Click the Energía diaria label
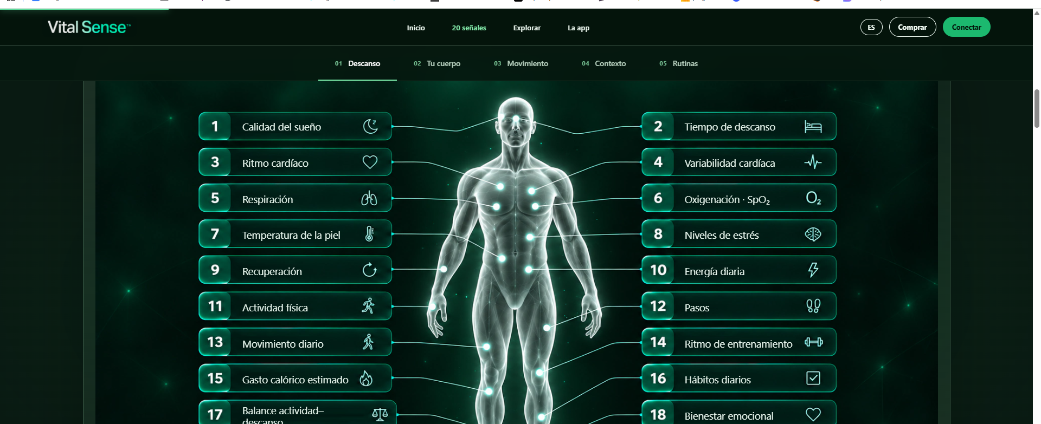 (715, 271)
